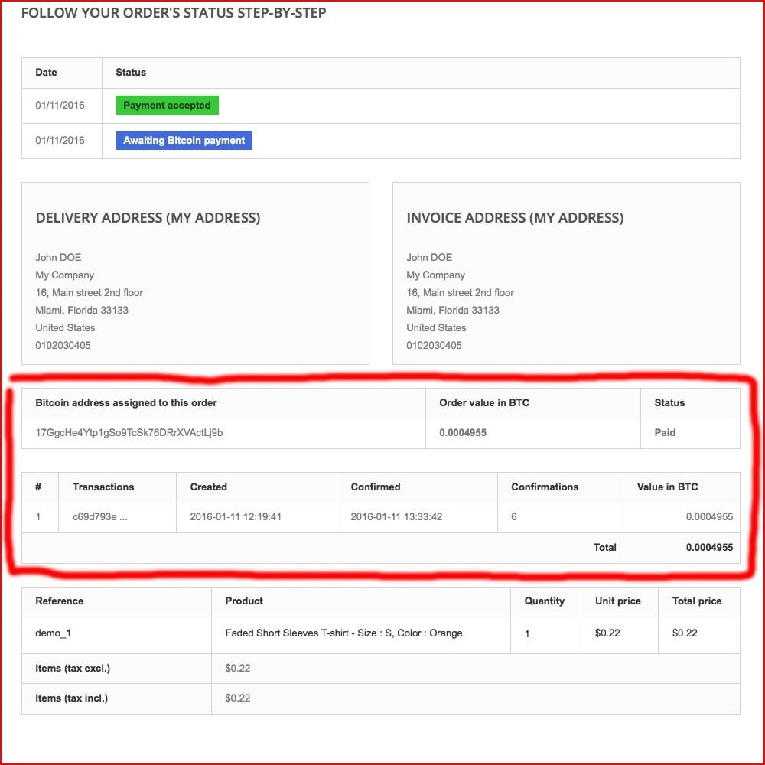The image size is (765, 765).
Task: Click the created timestamp 2016-01-11 12:19:41
Action: 236,517
